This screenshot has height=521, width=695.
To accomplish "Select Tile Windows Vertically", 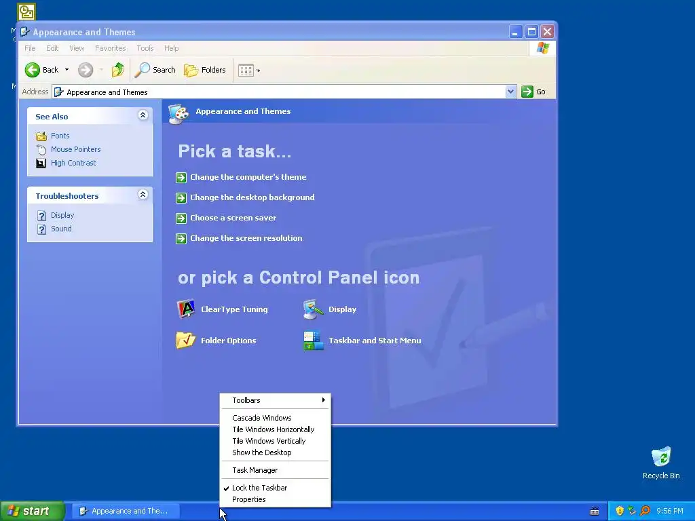I will (276, 441).
